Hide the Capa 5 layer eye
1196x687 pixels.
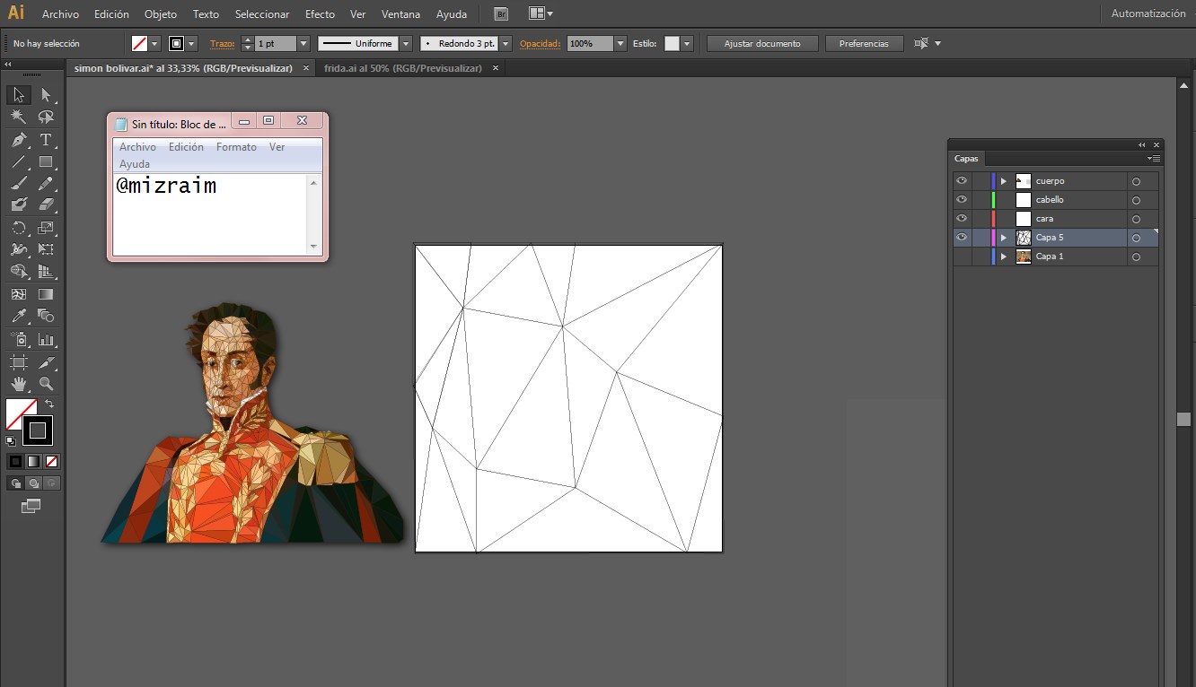click(962, 237)
